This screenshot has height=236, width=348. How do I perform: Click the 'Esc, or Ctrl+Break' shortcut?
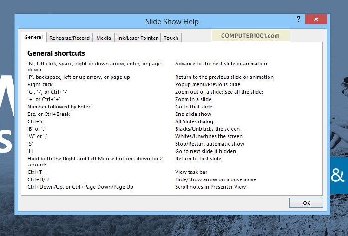coord(49,114)
